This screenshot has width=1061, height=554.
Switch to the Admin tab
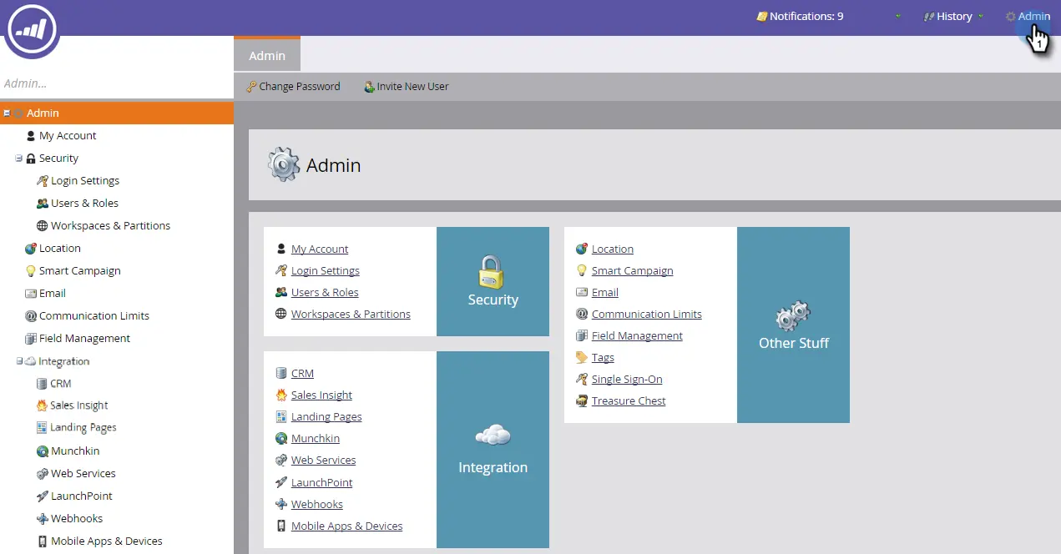tap(266, 55)
